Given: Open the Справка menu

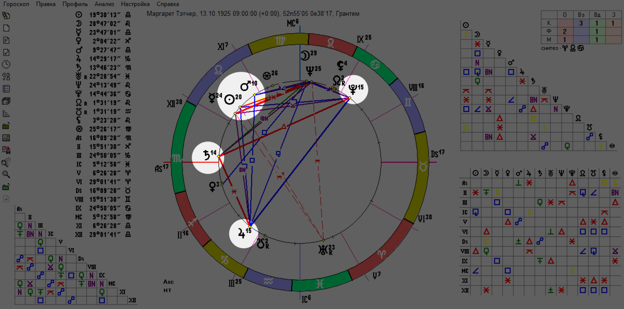Looking at the screenshot, I should coord(168,4).
